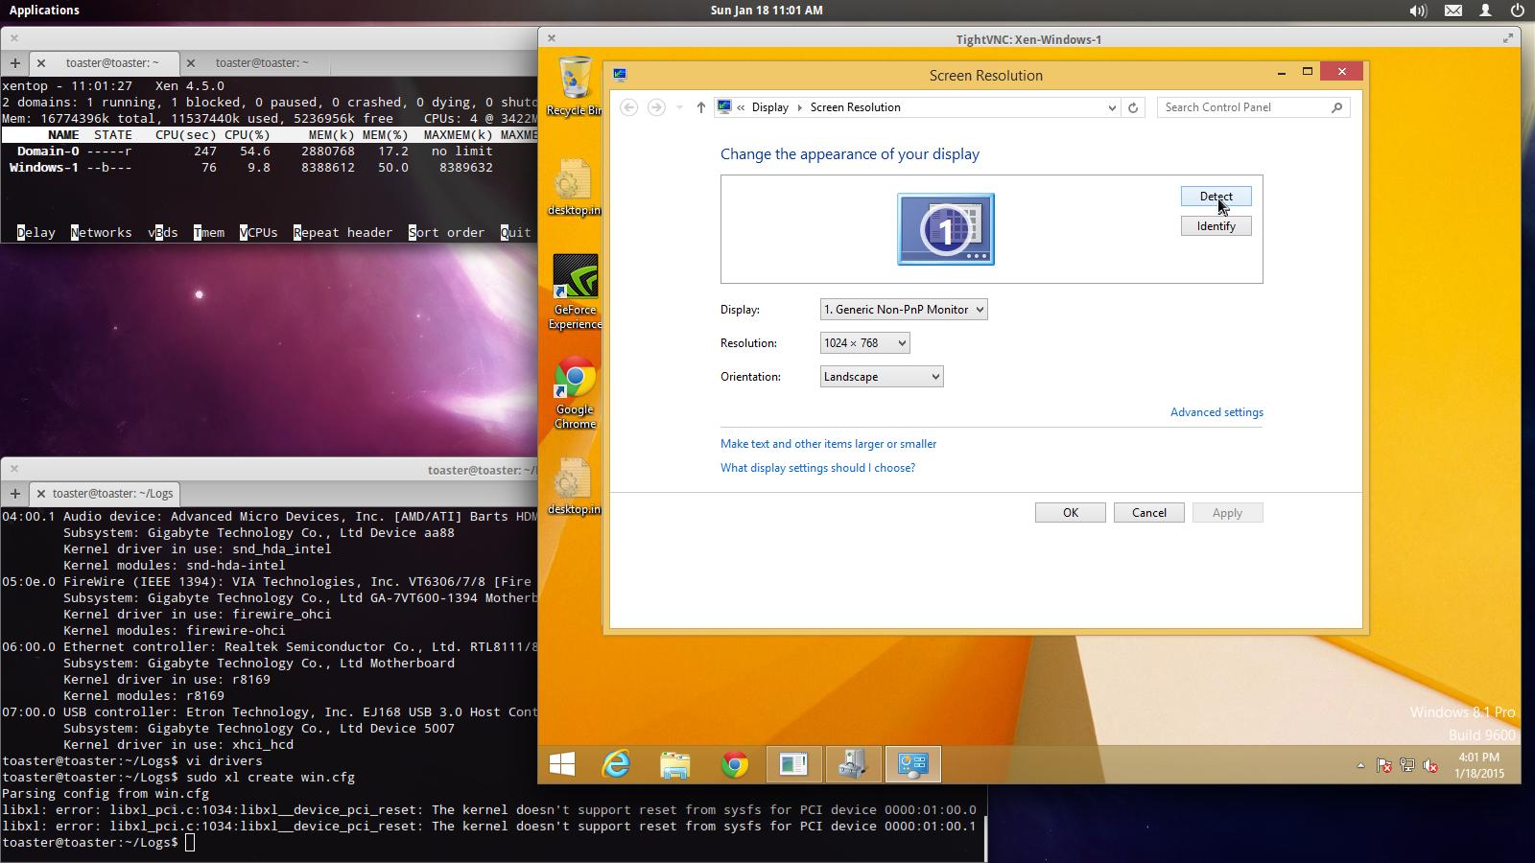Switch to the second toaster@toaster terminal tab
Viewport: 1535px width, 863px height.
click(262, 62)
